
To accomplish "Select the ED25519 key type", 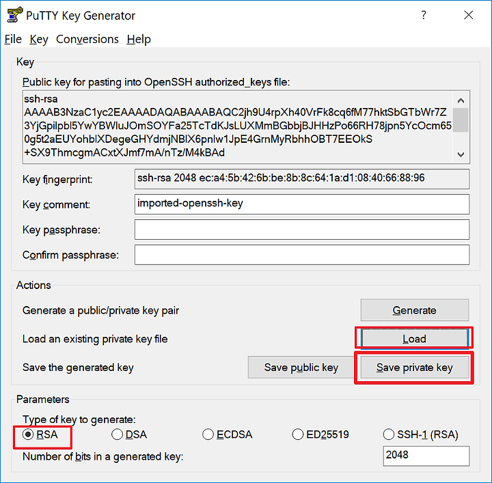I will (320, 434).
